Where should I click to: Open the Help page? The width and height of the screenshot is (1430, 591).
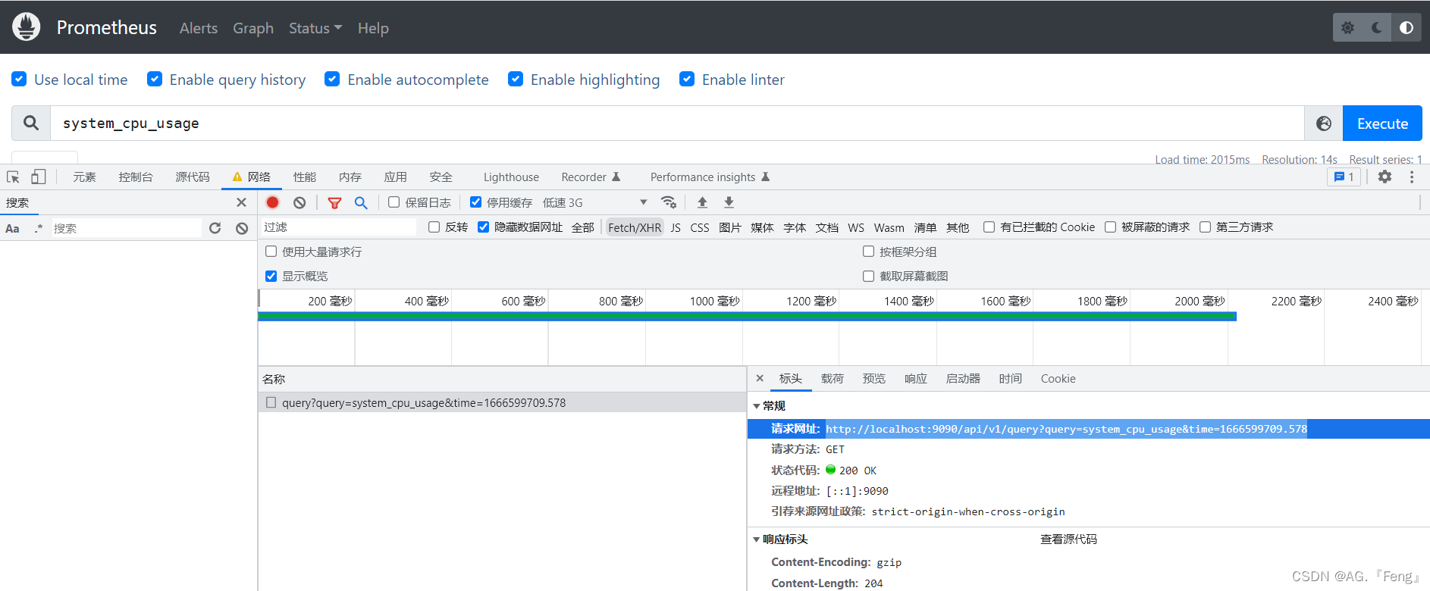click(373, 28)
